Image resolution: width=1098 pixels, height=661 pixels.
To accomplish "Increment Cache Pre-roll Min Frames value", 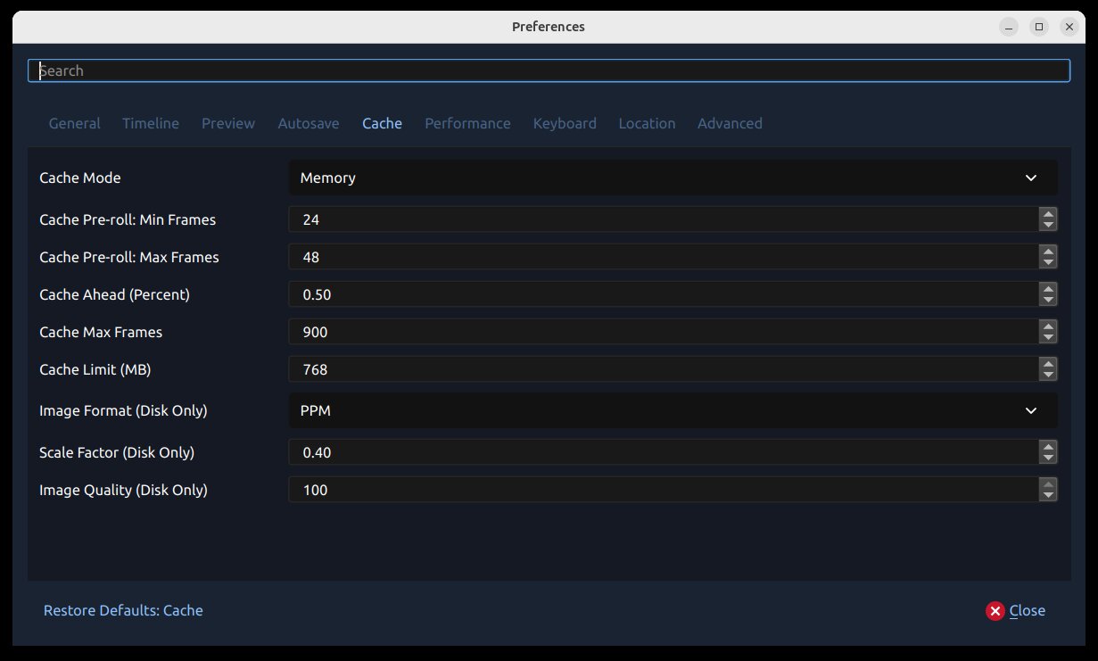I will [x=1048, y=214].
